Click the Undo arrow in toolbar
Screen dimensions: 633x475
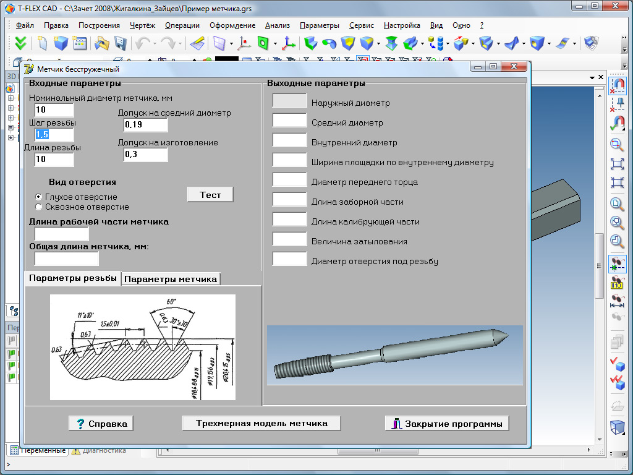pos(142,43)
